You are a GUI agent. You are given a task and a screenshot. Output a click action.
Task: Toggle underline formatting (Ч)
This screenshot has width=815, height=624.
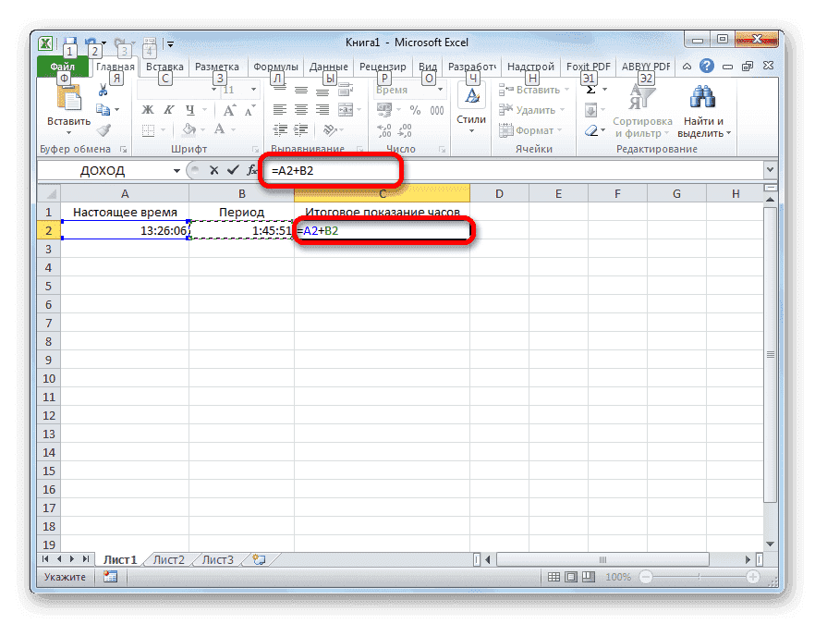(190, 109)
